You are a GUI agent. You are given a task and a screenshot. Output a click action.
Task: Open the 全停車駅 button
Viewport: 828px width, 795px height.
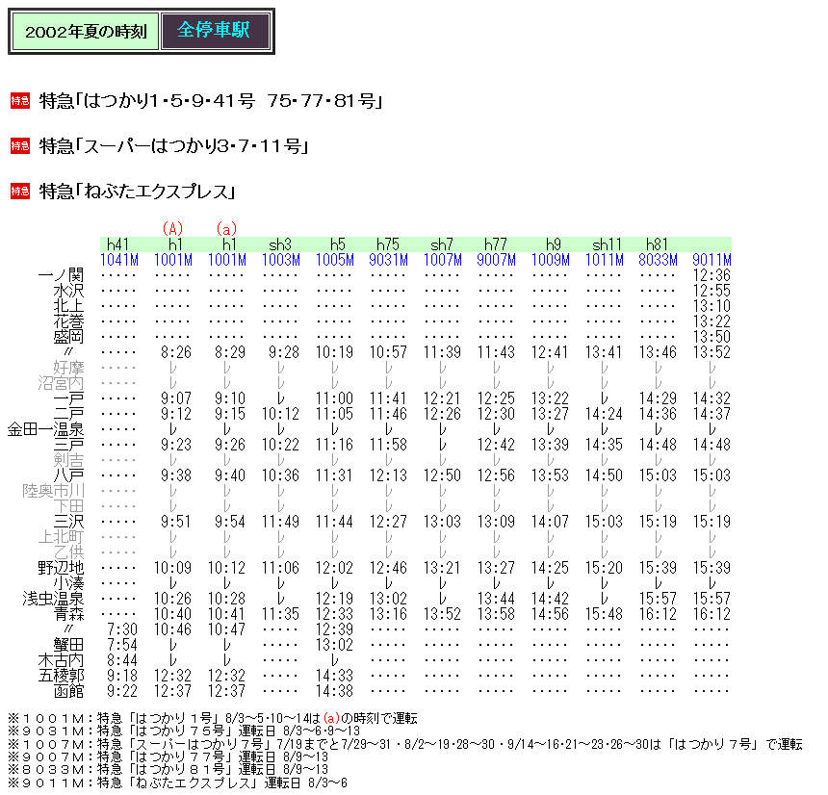click(x=215, y=31)
